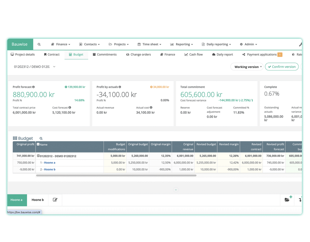Screen dimensions: 310x242
Task: Switch to the Project details tab
Action: tap(22, 54)
